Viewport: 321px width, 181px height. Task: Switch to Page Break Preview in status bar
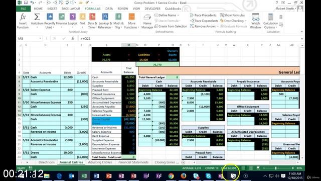click(x=258, y=168)
